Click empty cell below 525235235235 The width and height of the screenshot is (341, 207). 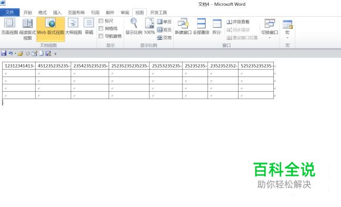(256, 73)
